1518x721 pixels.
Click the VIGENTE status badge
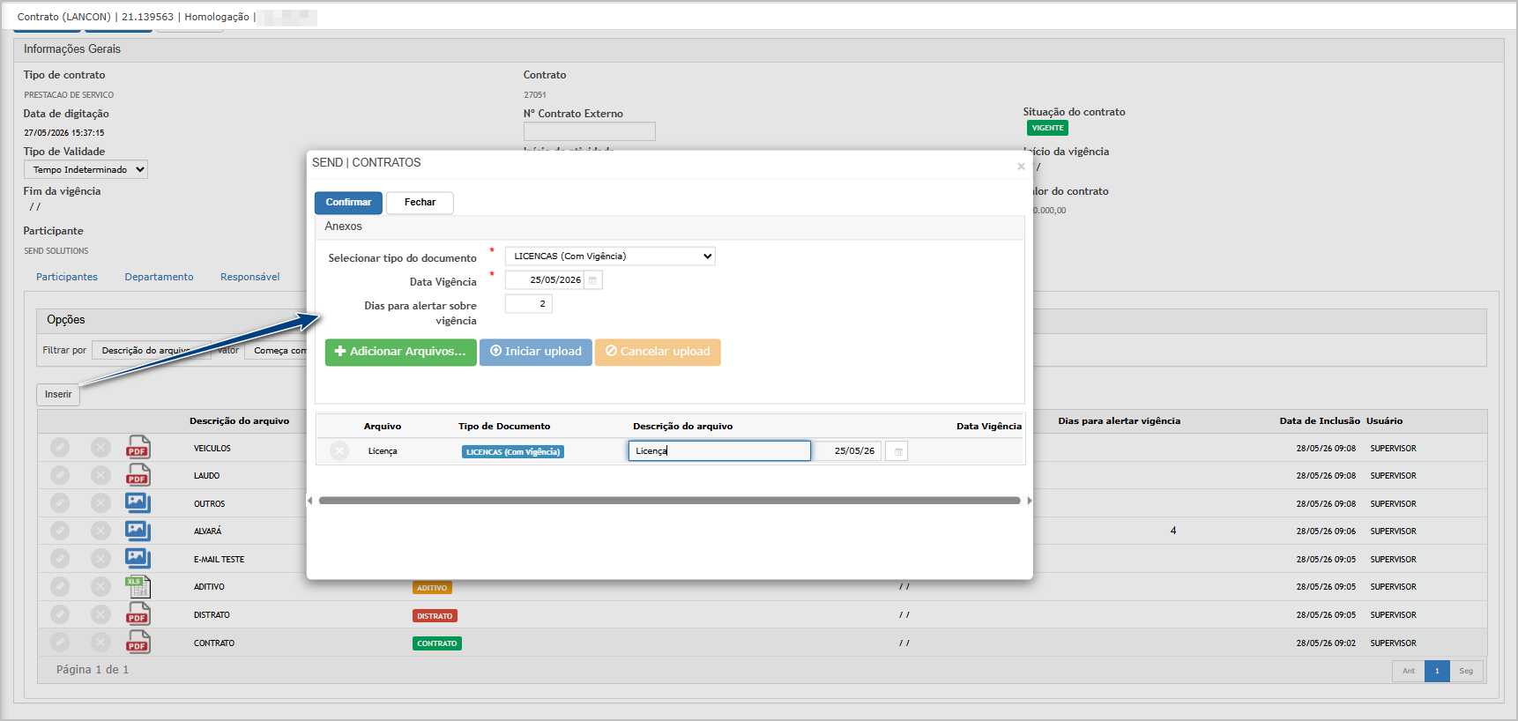(x=1047, y=128)
